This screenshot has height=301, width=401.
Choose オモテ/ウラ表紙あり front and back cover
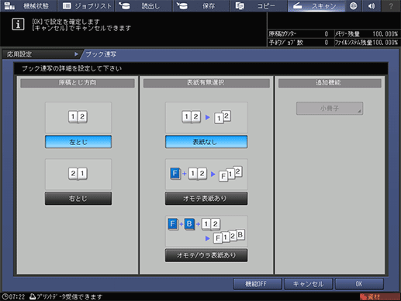(x=206, y=255)
